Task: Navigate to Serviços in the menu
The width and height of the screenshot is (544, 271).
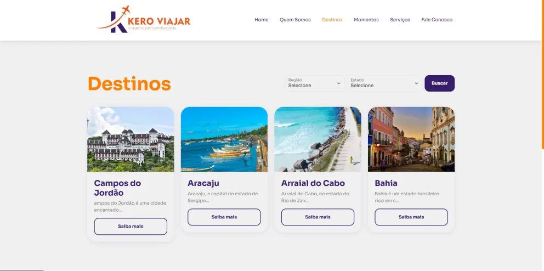Action: [x=400, y=20]
